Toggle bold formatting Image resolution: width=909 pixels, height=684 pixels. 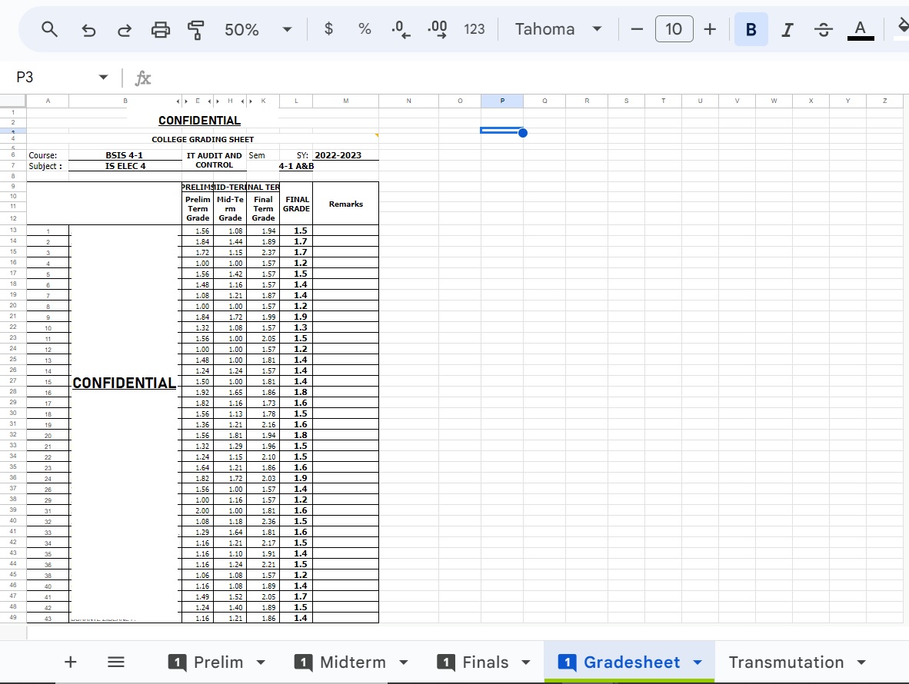[751, 29]
